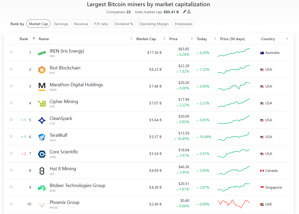Viewport: 299px width, 214px height.
Task: Click the Core Scientific logo icon
Action: pyautogui.click(x=42, y=154)
